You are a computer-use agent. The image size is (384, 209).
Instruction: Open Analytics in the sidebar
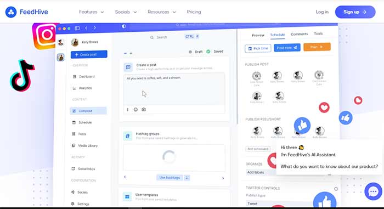[82, 88]
